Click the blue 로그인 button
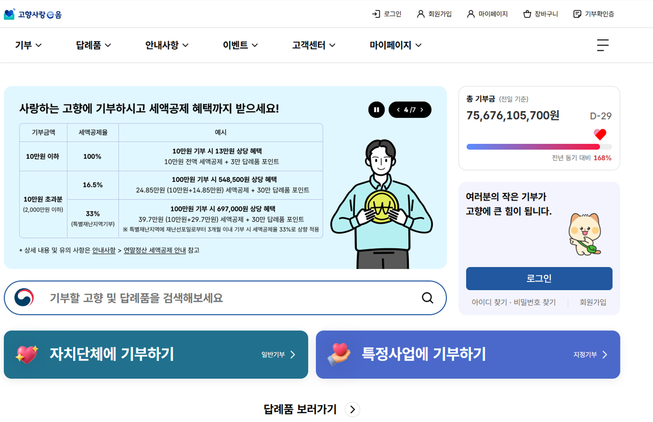 coord(539,278)
